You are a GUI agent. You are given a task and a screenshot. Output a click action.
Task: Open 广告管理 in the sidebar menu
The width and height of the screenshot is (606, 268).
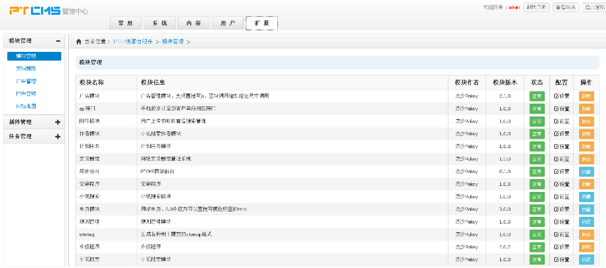pos(26,81)
